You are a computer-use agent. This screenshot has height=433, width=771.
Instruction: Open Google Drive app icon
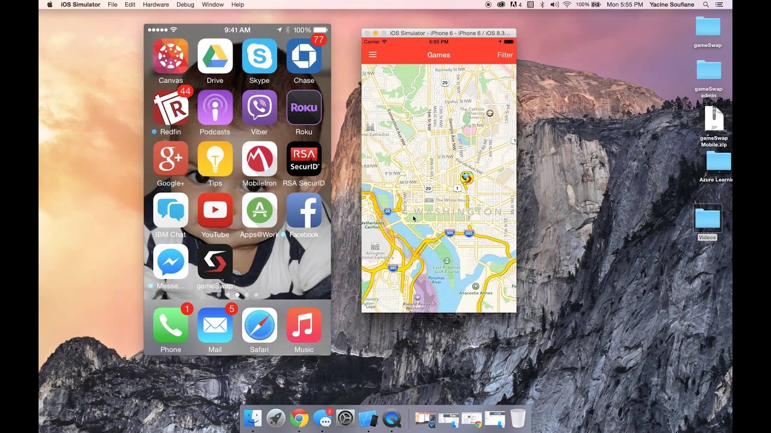[214, 56]
